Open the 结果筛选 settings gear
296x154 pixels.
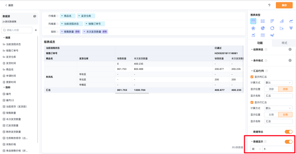290,49
